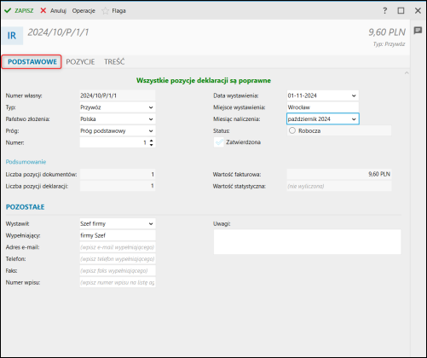The image size is (427, 358).
Task: Switch to the TREŚĆ tab
Action: pyautogui.click(x=114, y=61)
